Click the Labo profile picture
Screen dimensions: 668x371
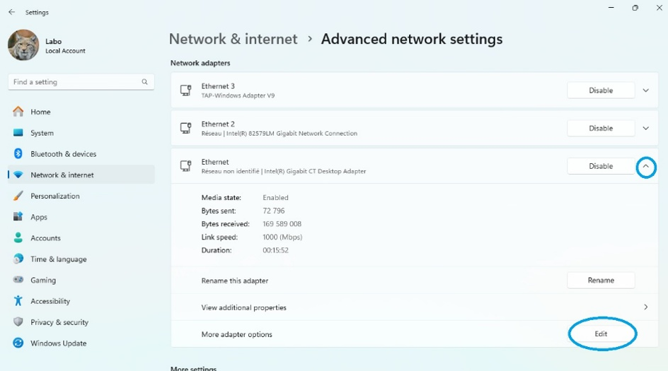coord(23,45)
